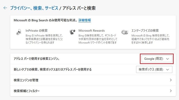Open the 検索エンジンの管理 row
The height and width of the screenshot is (100, 179).
point(93,80)
